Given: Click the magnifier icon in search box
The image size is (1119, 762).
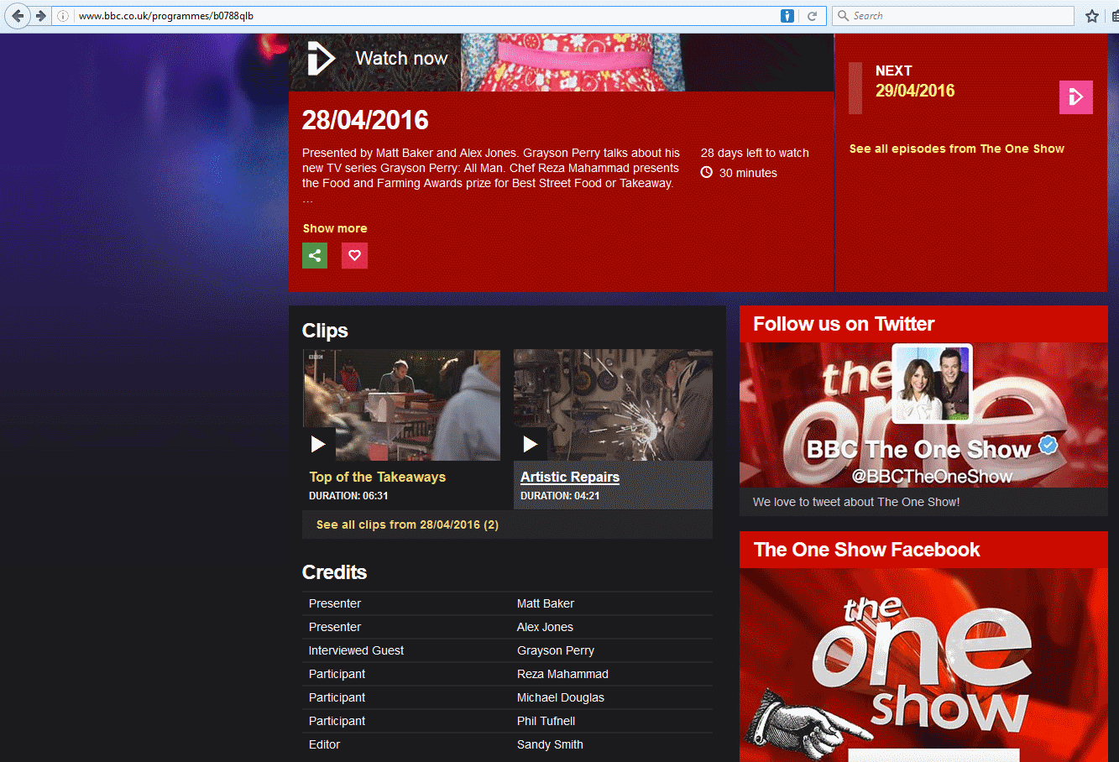Looking at the screenshot, I should point(843,16).
